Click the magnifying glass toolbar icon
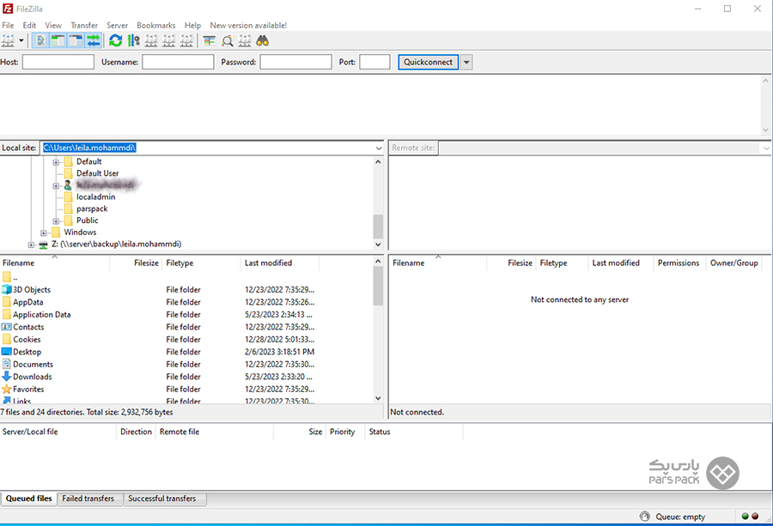The width and height of the screenshot is (773, 526). (x=228, y=41)
